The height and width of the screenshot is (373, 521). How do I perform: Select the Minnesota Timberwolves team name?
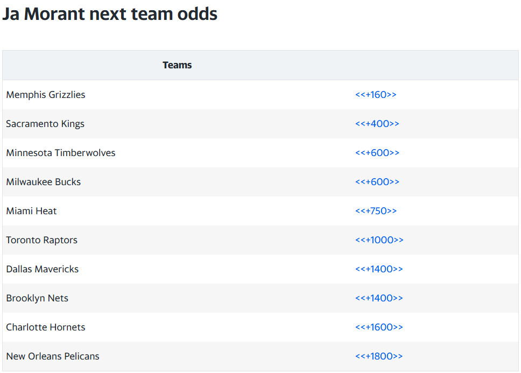61,153
